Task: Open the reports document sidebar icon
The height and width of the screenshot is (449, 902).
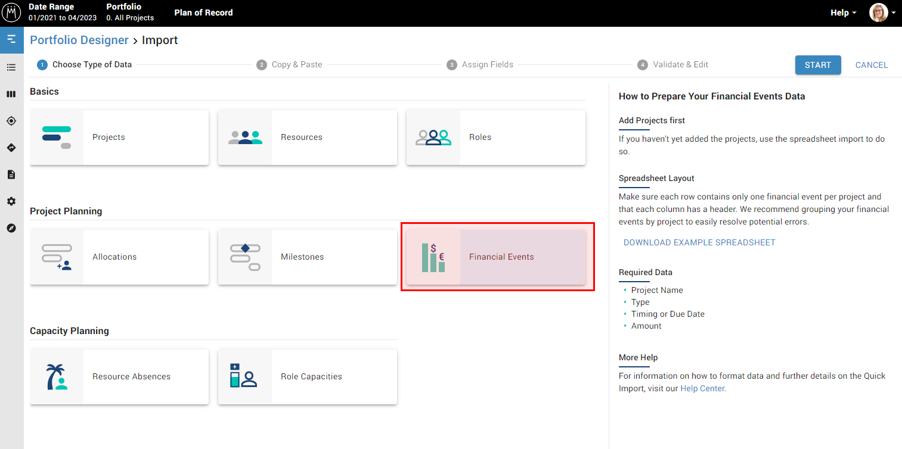Action: point(11,174)
